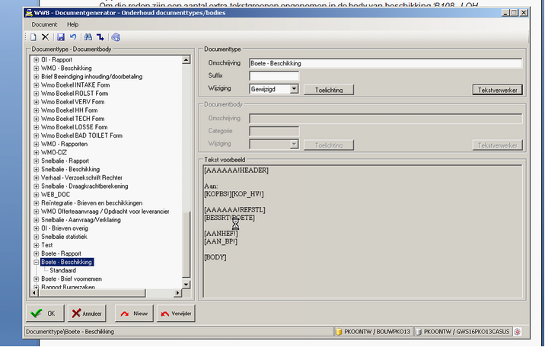Screen dimensions: 545x347
Task: Click the red status bar icon
Action: tap(517, 332)
